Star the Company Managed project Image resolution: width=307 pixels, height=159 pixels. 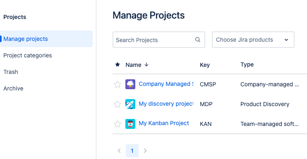(x=118, y=84)
